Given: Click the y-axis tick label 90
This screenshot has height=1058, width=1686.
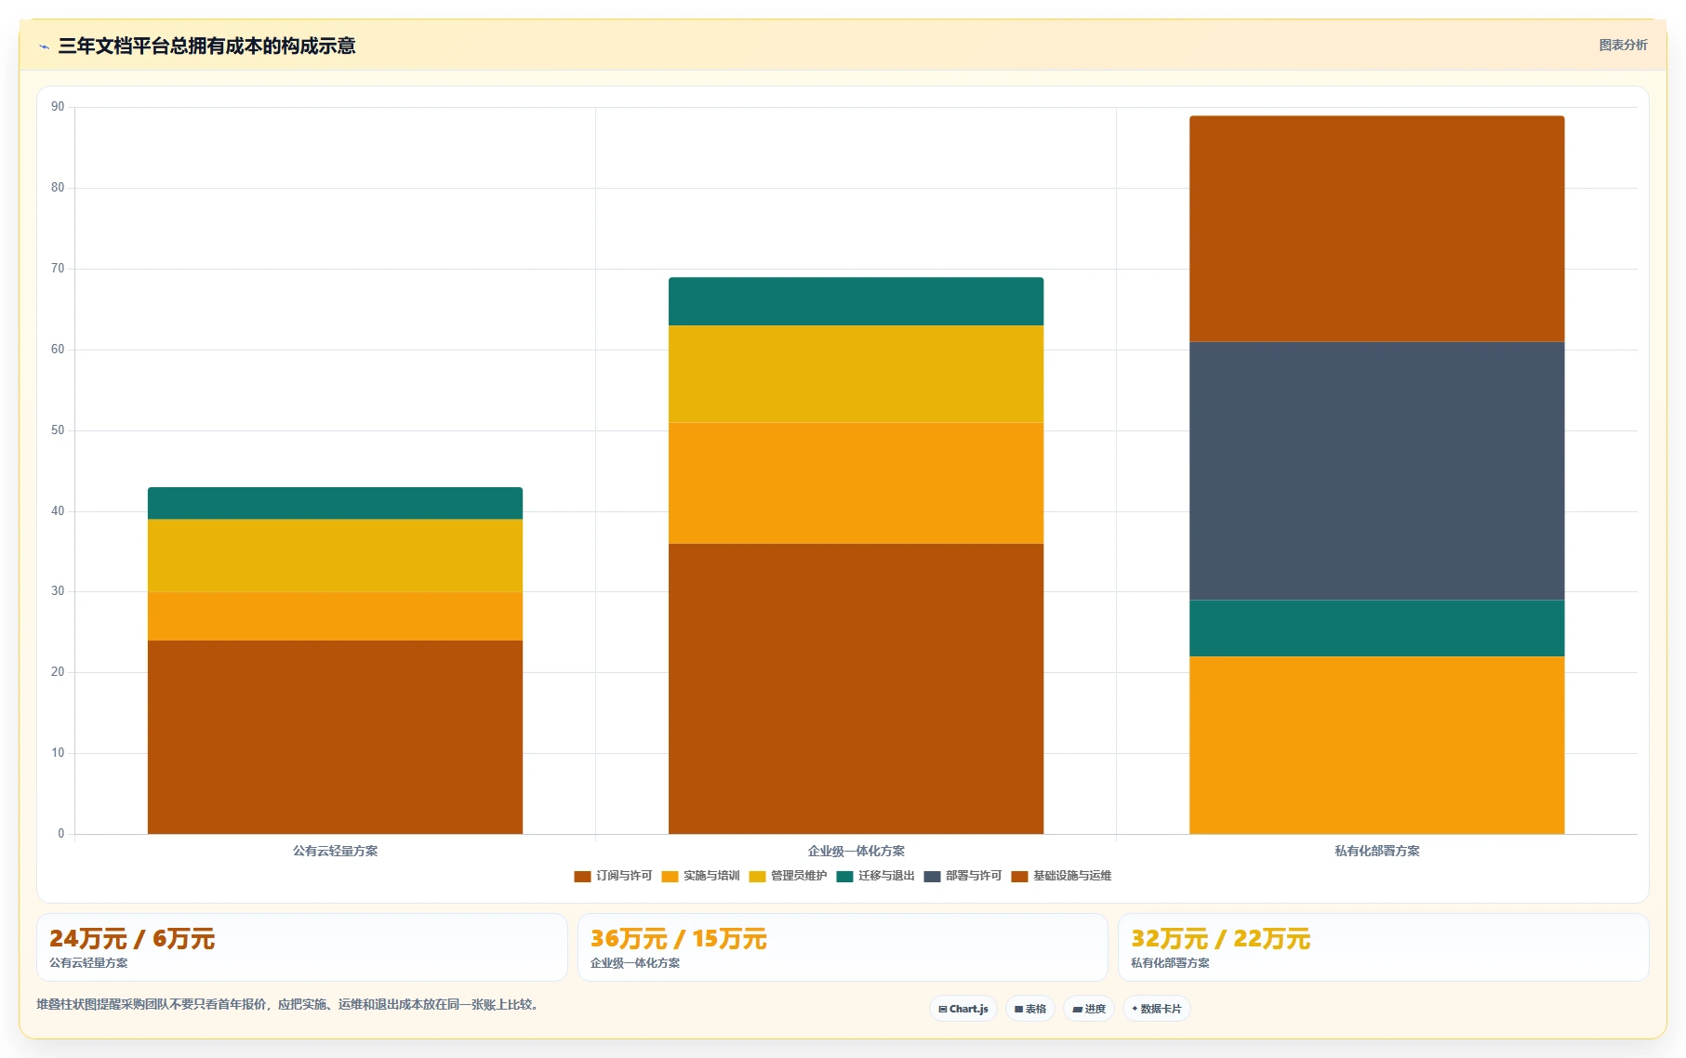Looking at the screenshot, I should (x=58, y=107).
